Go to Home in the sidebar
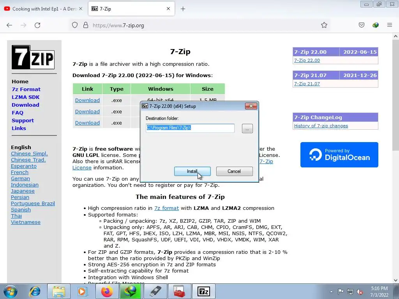The height and width of the screenshot is (299, 399). [x=20, y=82]
